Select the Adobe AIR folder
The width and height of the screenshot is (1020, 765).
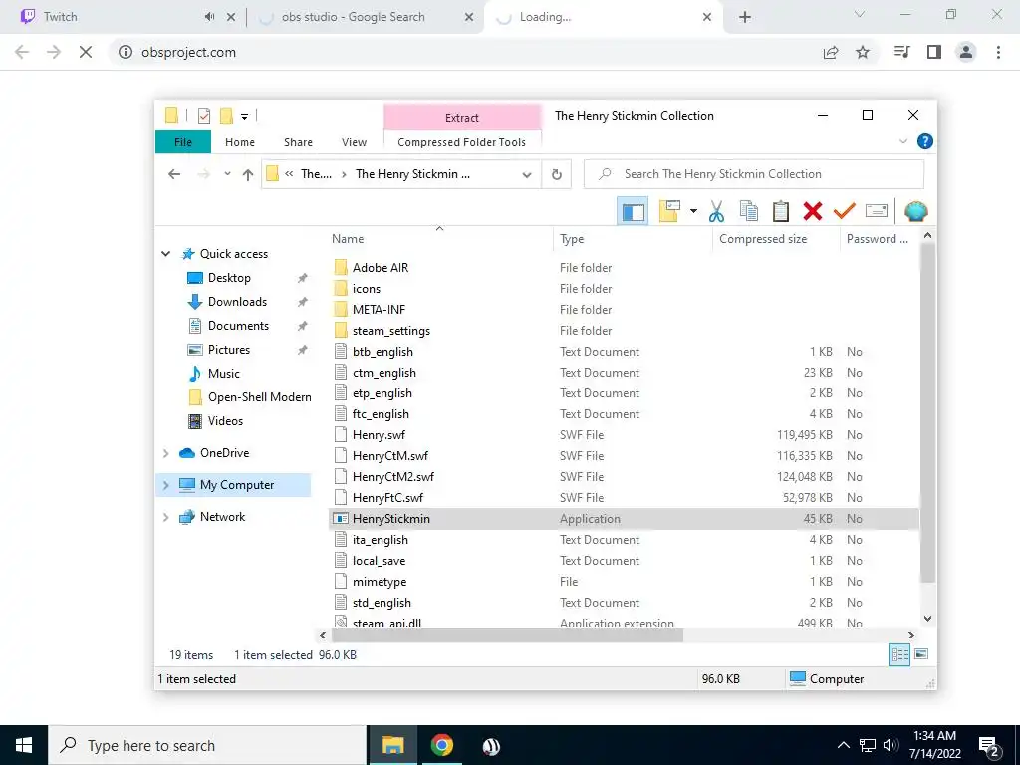380,268
